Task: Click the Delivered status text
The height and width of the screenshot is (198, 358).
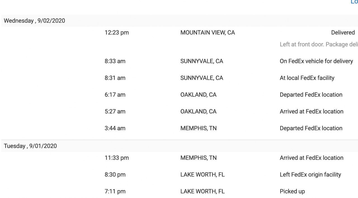Action: (343, 32)
